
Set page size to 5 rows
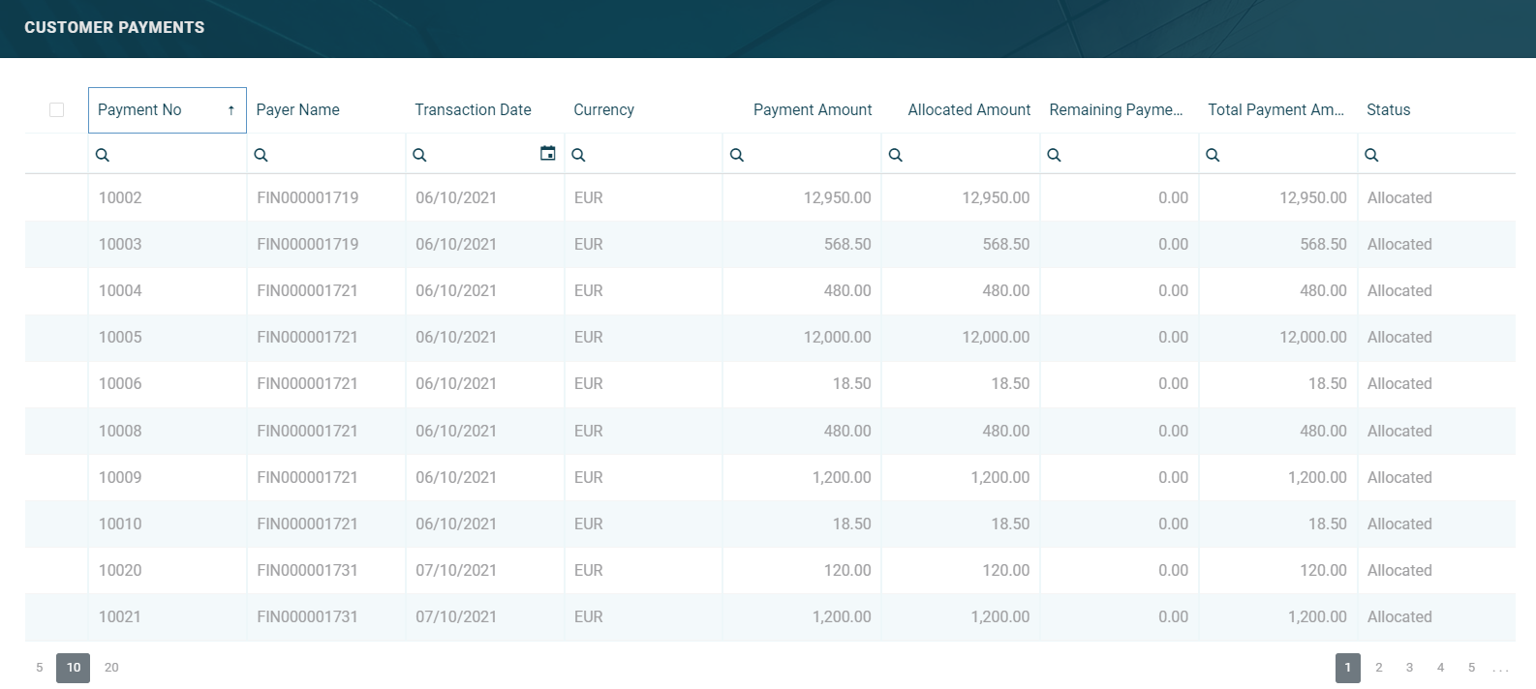tap(40, 668)
